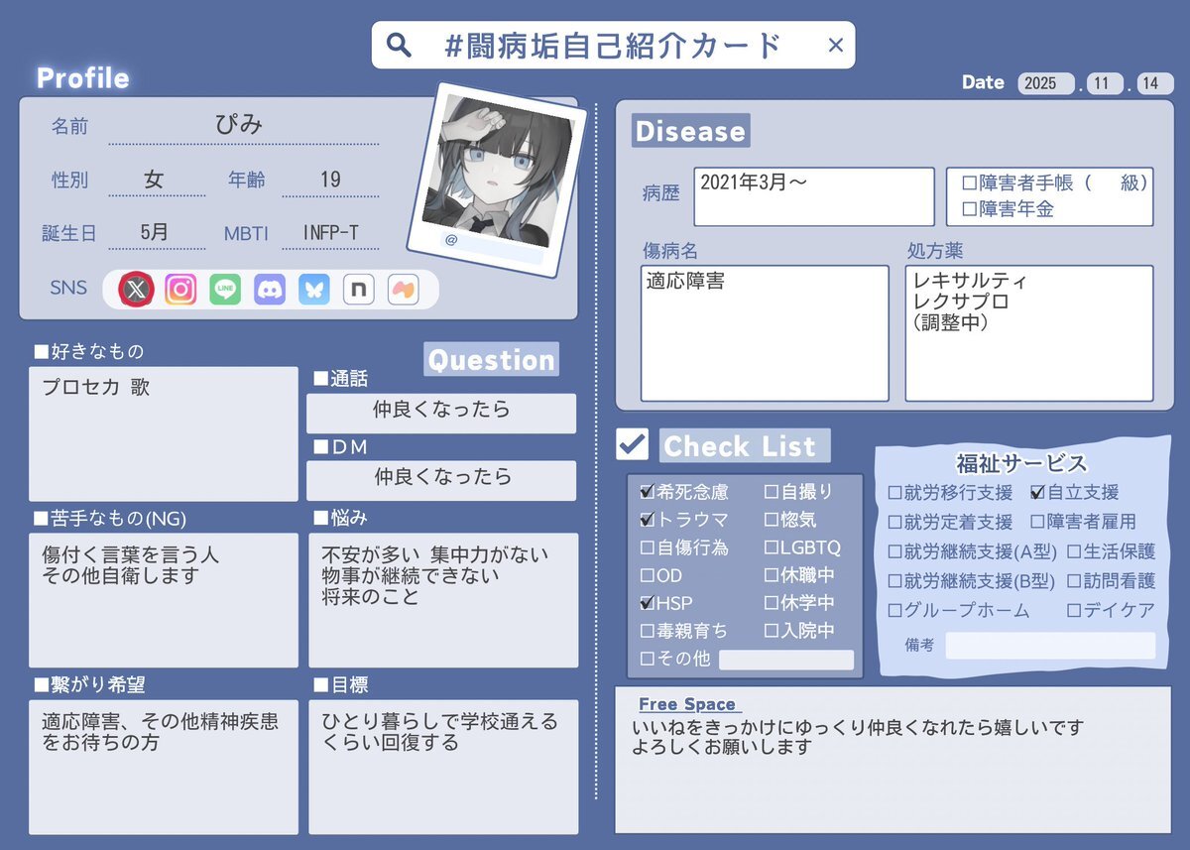Click the 名前 field showing ぴみ
1190x850 pixels.
[x=243, y=126]
